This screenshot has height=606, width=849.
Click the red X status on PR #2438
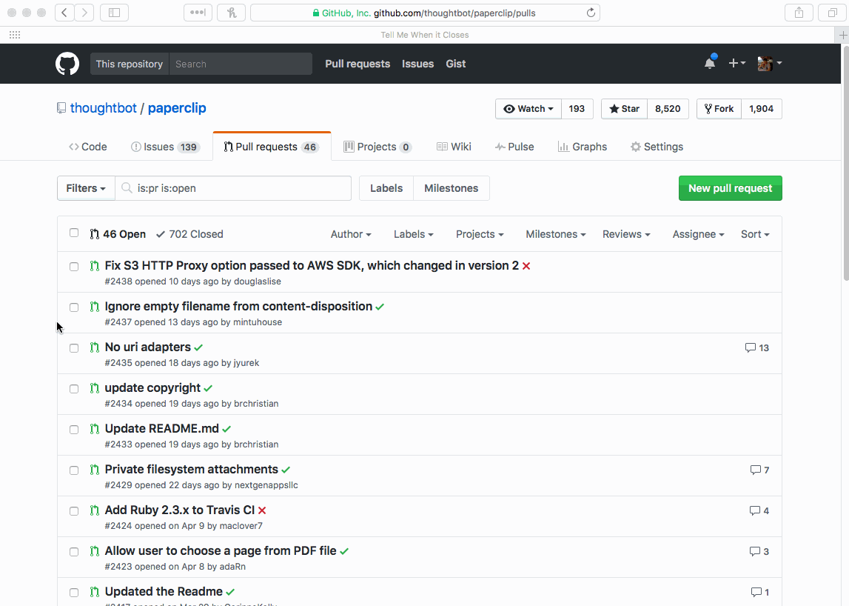(x=526, y=266)
